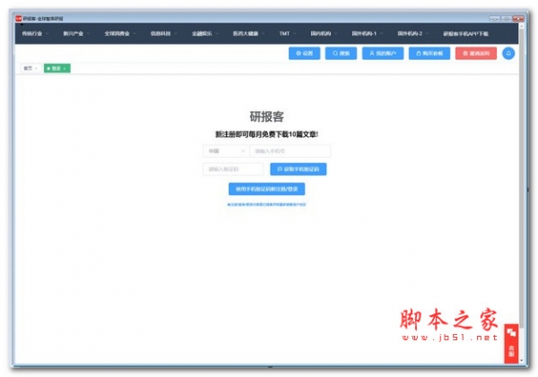Open the 国内机构 menu
This screenshot has height=377, width=538.
coord(324,34)
